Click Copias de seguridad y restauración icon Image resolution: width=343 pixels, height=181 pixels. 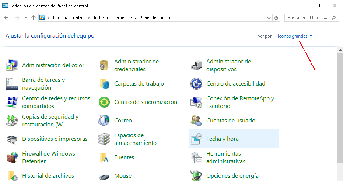pos(12,121)
